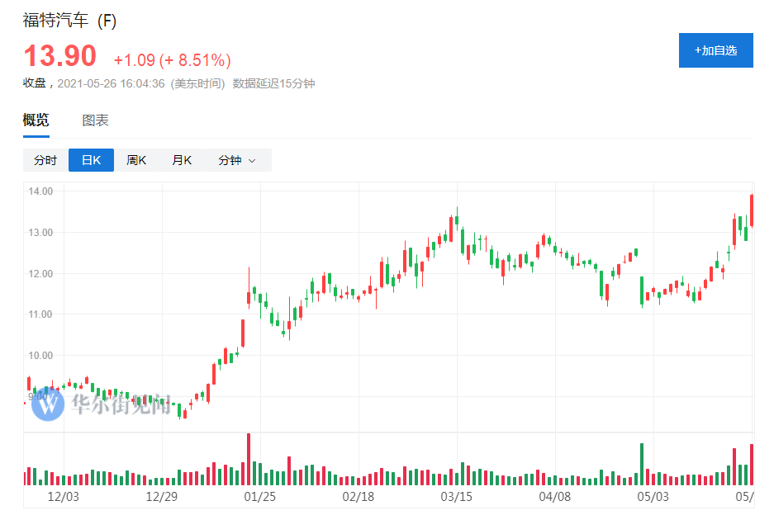Click the latest red candlestick near 14.00
Viewport: 774px width, 515px height.
coord(752,210)
